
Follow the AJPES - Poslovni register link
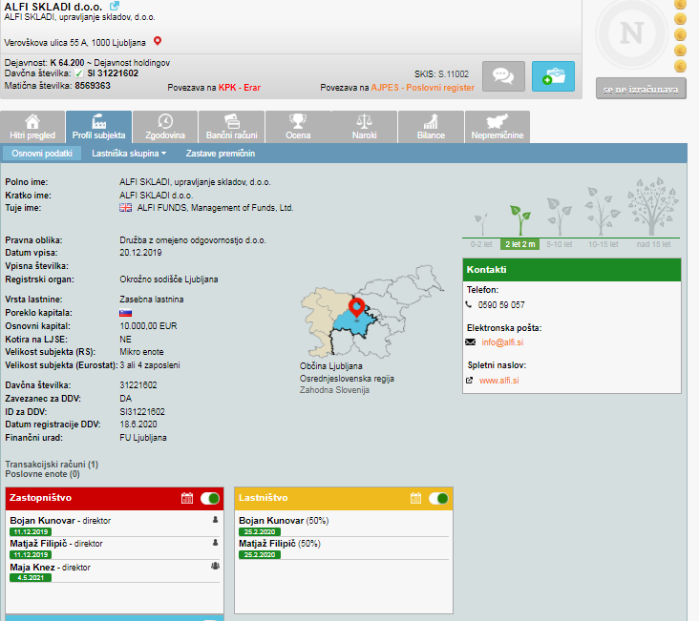point(422,87)
